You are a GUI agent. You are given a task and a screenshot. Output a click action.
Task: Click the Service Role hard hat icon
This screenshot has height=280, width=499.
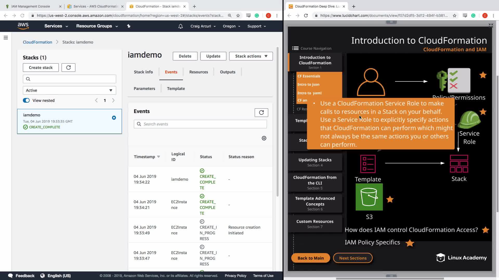click(469, 120)
